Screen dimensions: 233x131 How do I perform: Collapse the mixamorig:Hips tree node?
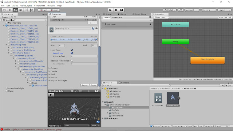(x=6, y=44)
